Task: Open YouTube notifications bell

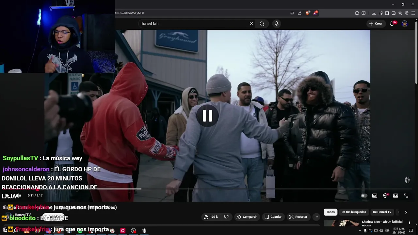Action: [393, 23]
